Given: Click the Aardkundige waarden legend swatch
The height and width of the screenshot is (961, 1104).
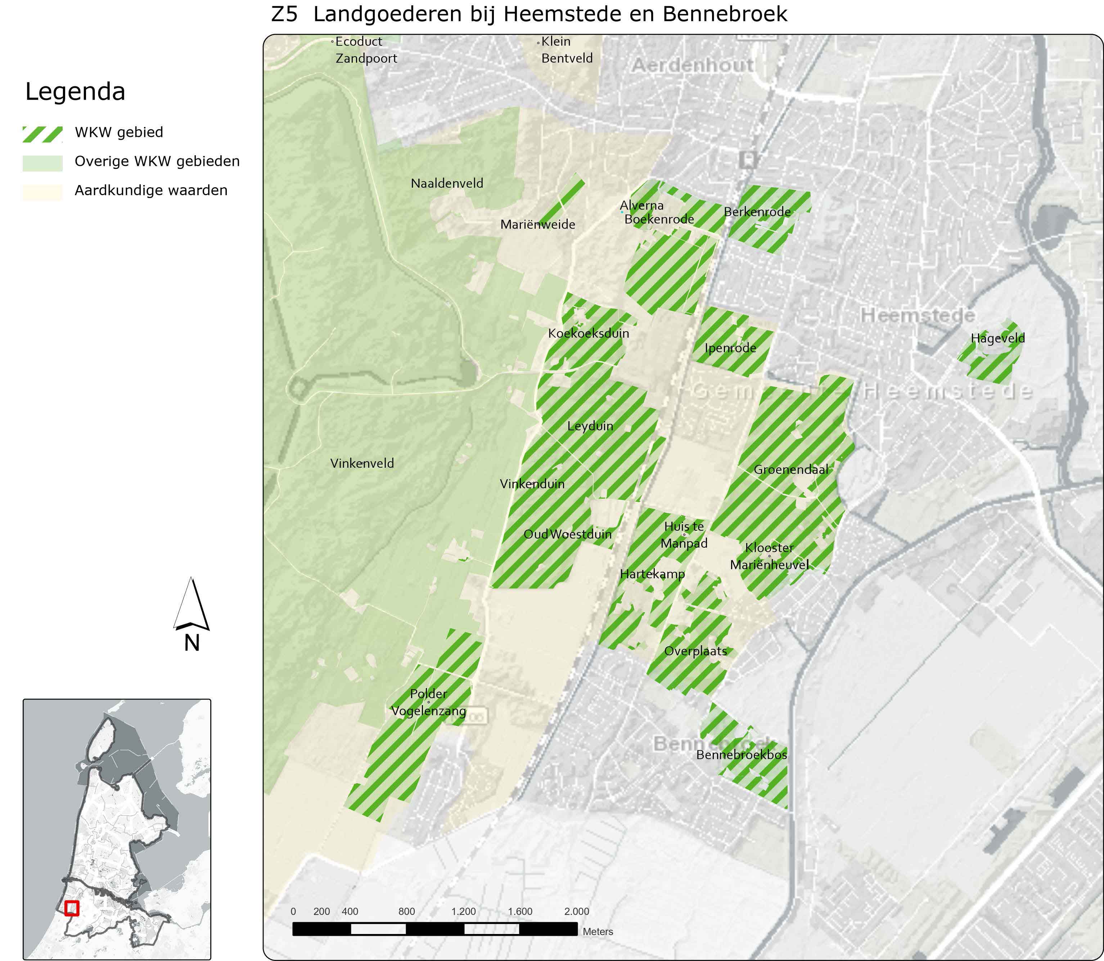Looking at the screenshot, I should click(42, 192).
